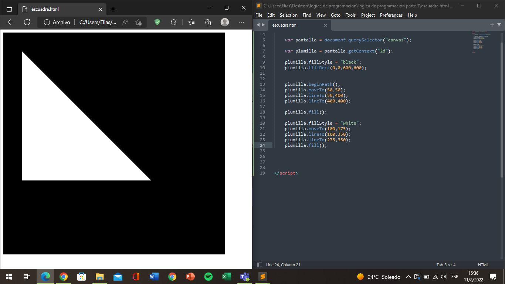Screen dimensions: 505x284
Task: Go back in Edge browser
Action: click(11, 22)
